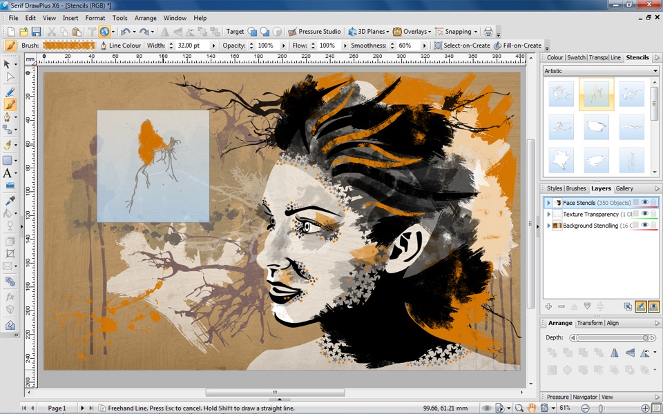Switch to the Brushes tab
Screen dimensions: 663x414
coord(576,188)
